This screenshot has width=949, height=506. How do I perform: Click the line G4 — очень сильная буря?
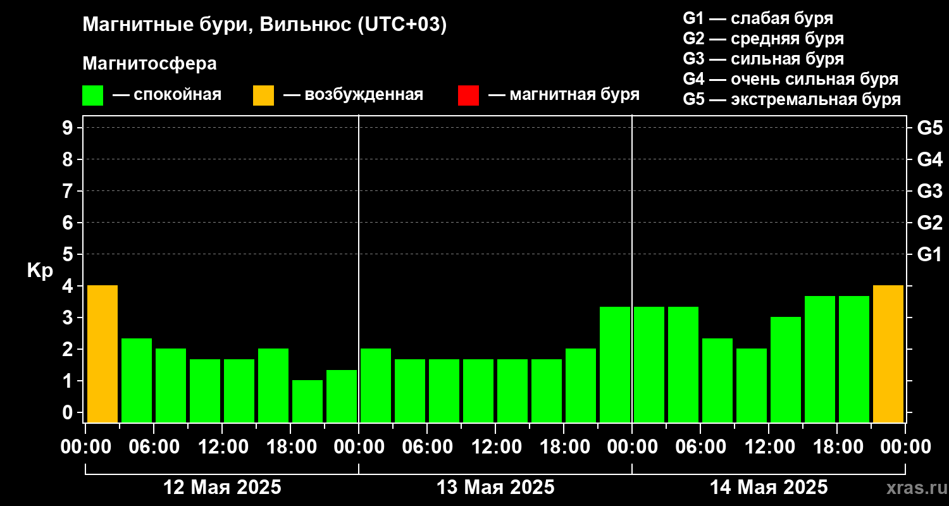click(x=791, y=79)
